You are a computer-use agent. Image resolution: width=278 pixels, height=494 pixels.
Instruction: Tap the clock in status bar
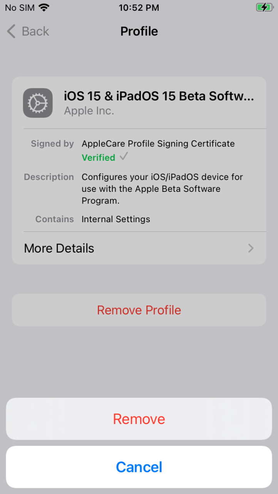click(139, 7)
